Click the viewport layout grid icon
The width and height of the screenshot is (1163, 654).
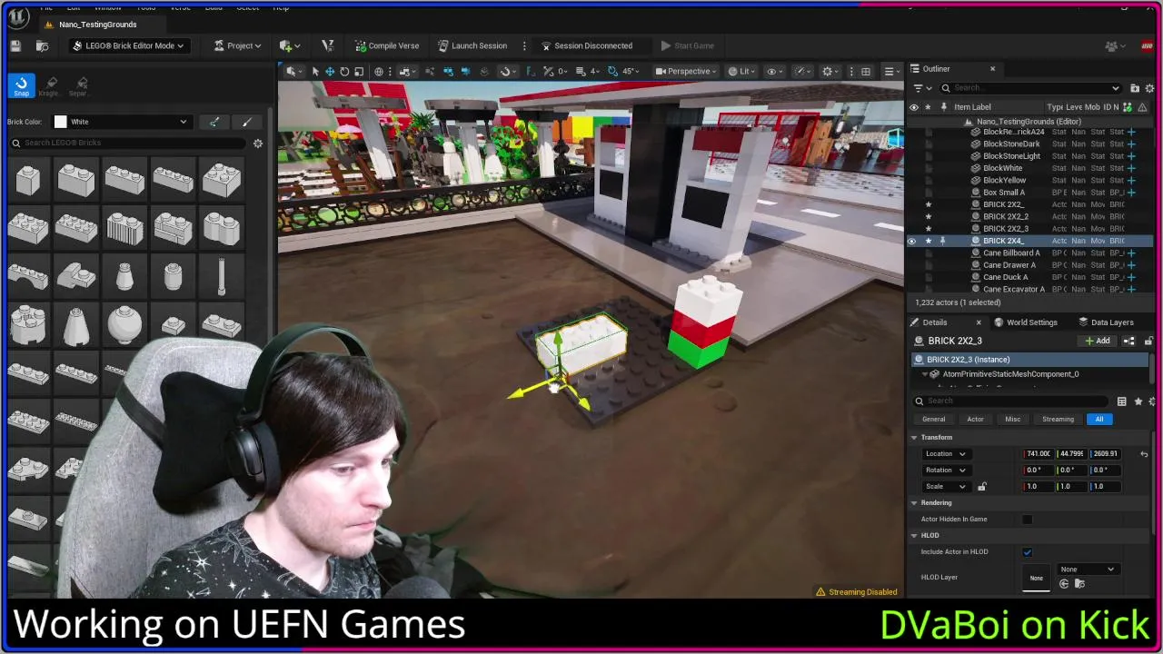866,71
